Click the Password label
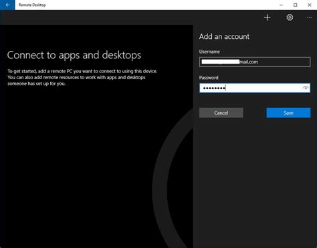The height and width of the screenshot is (248, 317). click(x=209, y=78)
